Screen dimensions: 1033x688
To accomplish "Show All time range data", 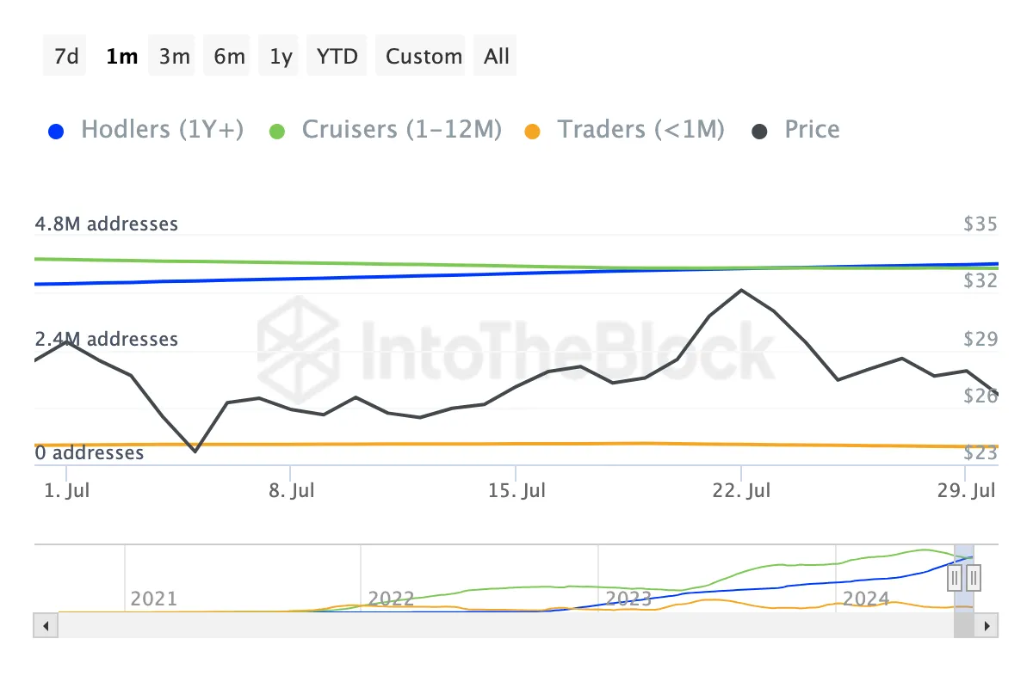I will [497, 57].
